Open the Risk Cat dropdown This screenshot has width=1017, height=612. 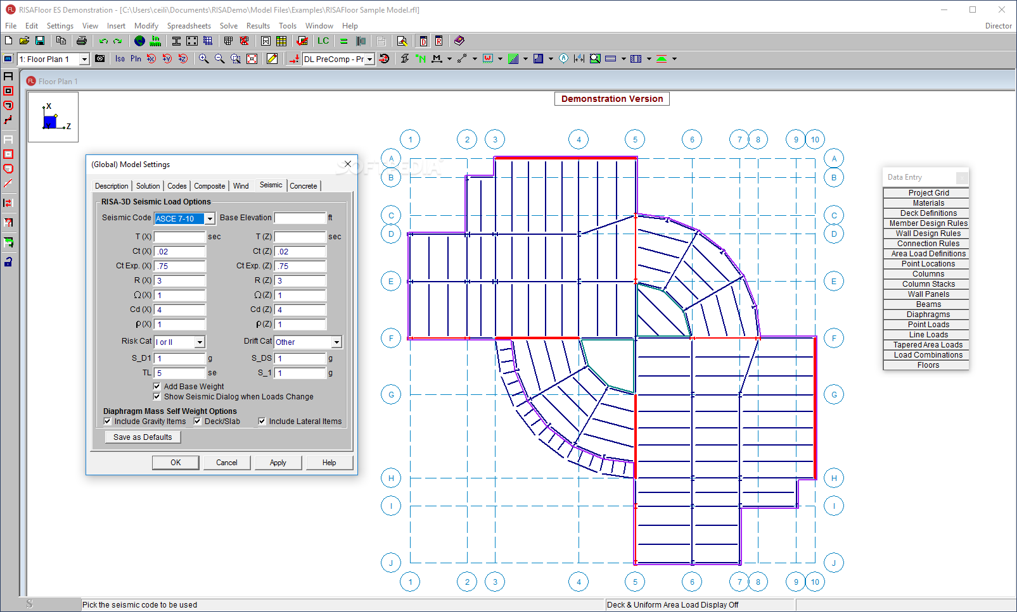(200, 342)
